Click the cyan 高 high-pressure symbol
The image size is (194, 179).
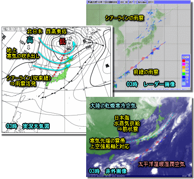click(29, 40)
